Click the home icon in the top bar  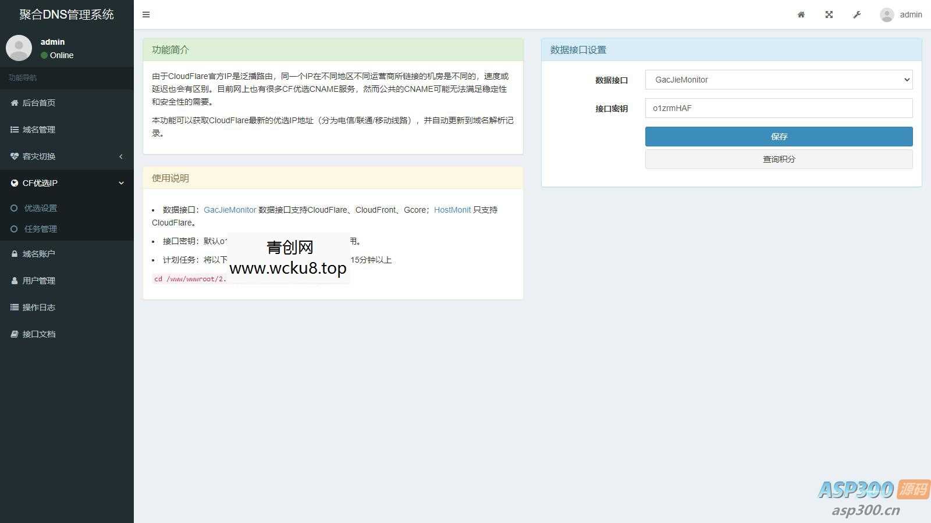coord(801,15)
